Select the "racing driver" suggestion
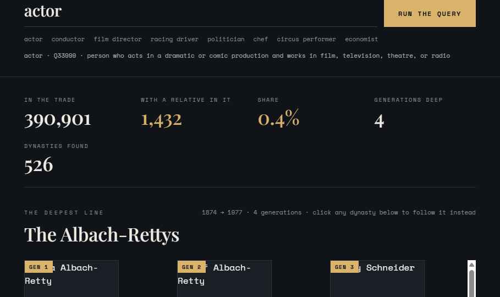500x297 pixels. click(x=174, y=39)
